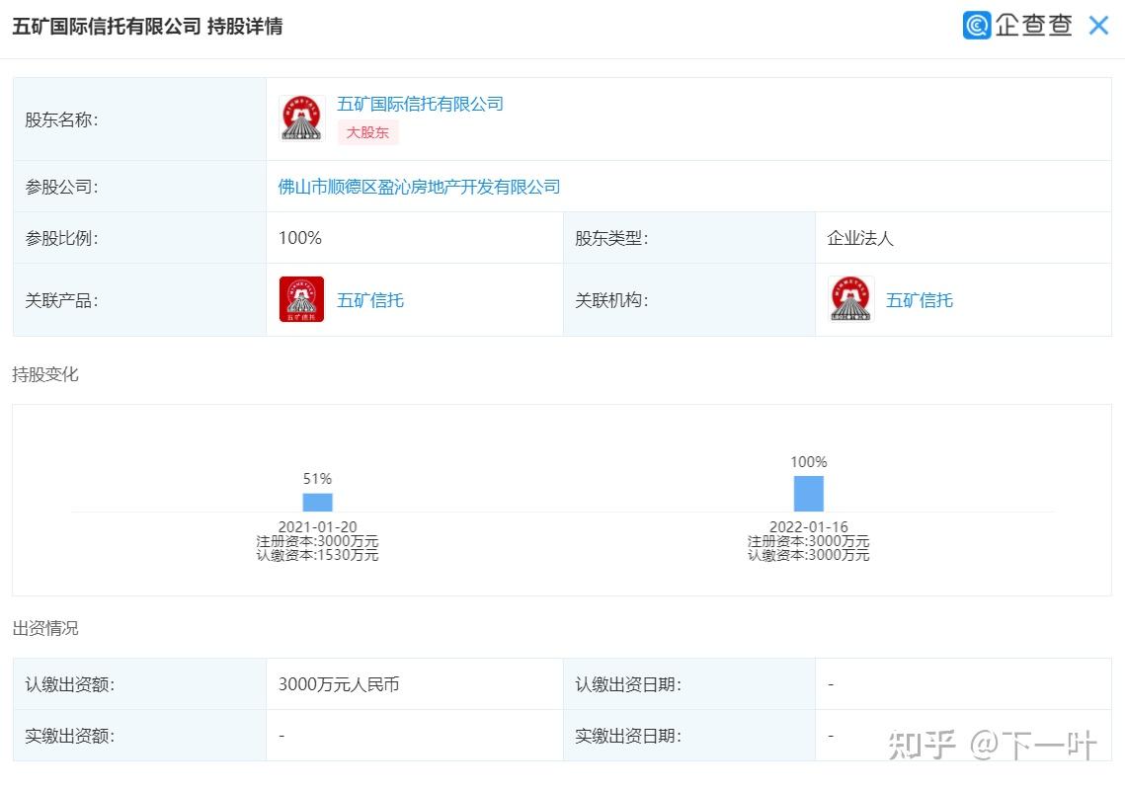The height and width of the screenshot is (791, 1125).
Task: Click the 实缴出资日期 label cell
Action: pyautogui.click(x=689, y=736)
